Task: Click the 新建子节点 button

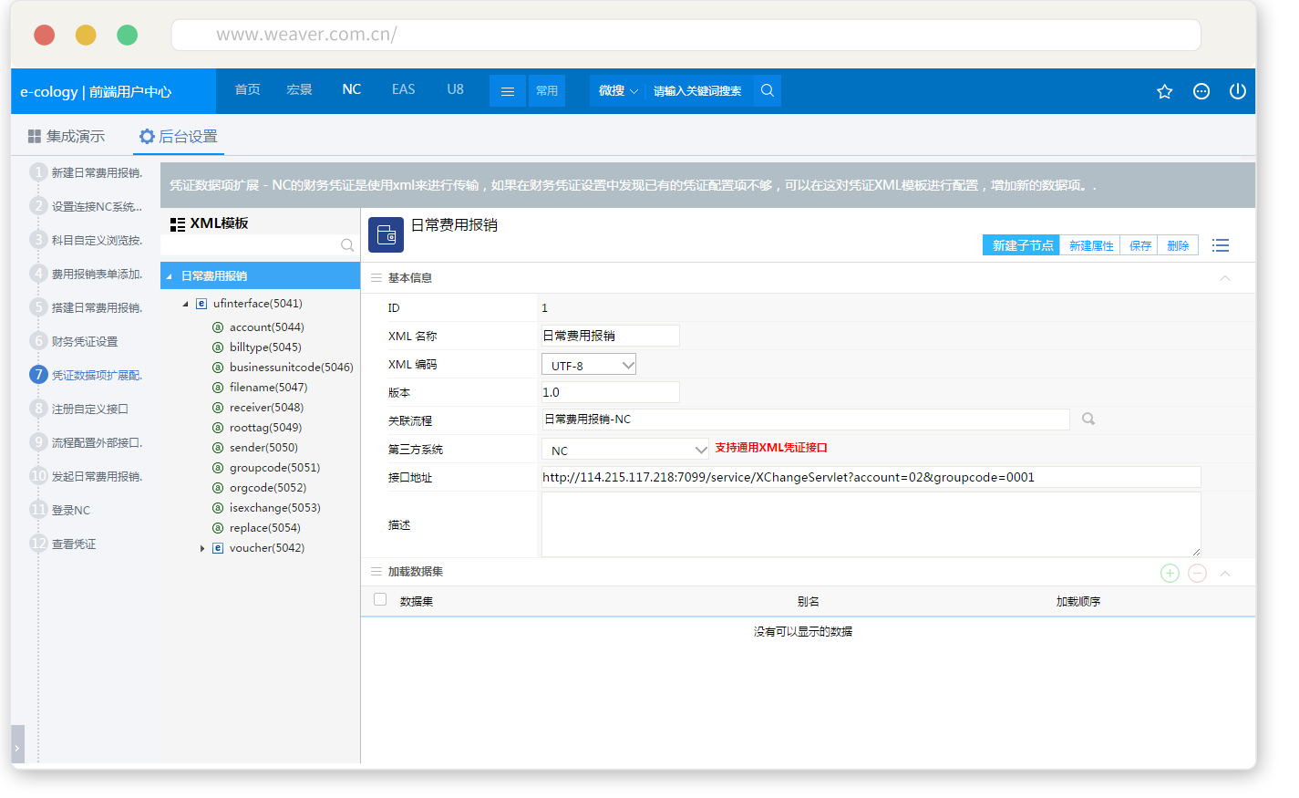Action: 1021,245
